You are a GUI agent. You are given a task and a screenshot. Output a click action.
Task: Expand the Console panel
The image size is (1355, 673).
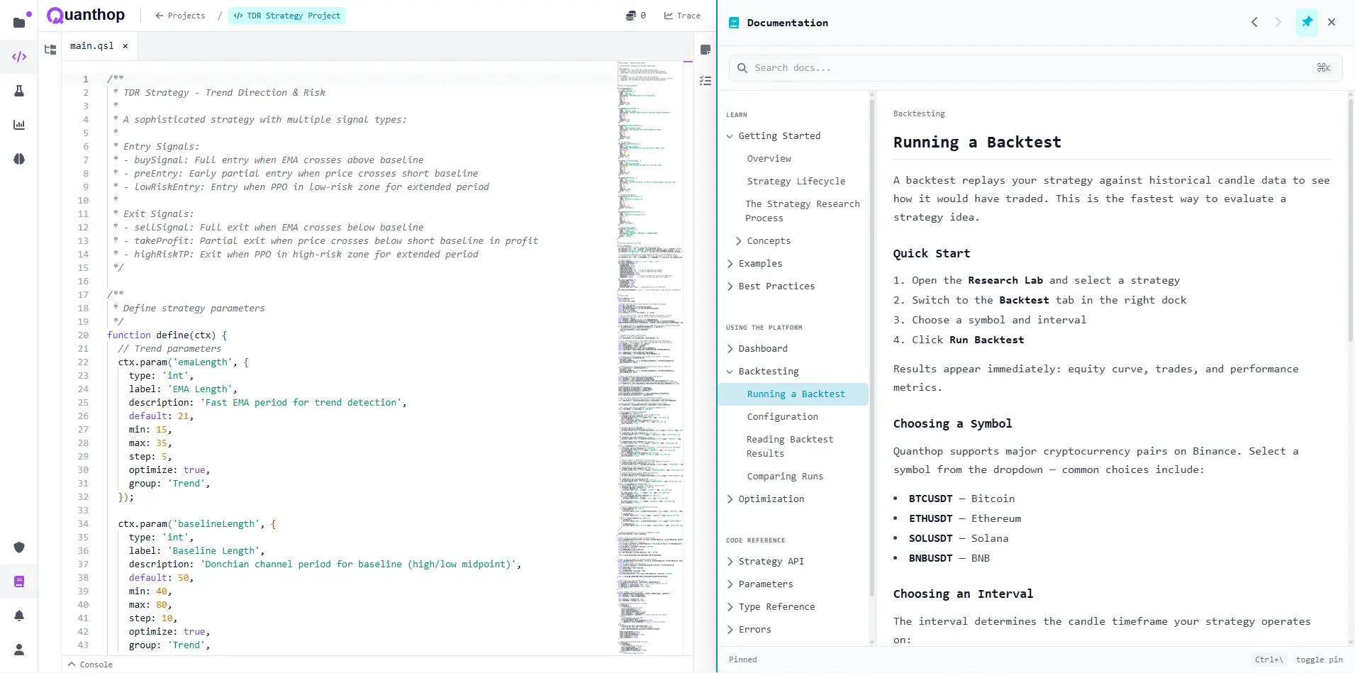coord(90,664)
